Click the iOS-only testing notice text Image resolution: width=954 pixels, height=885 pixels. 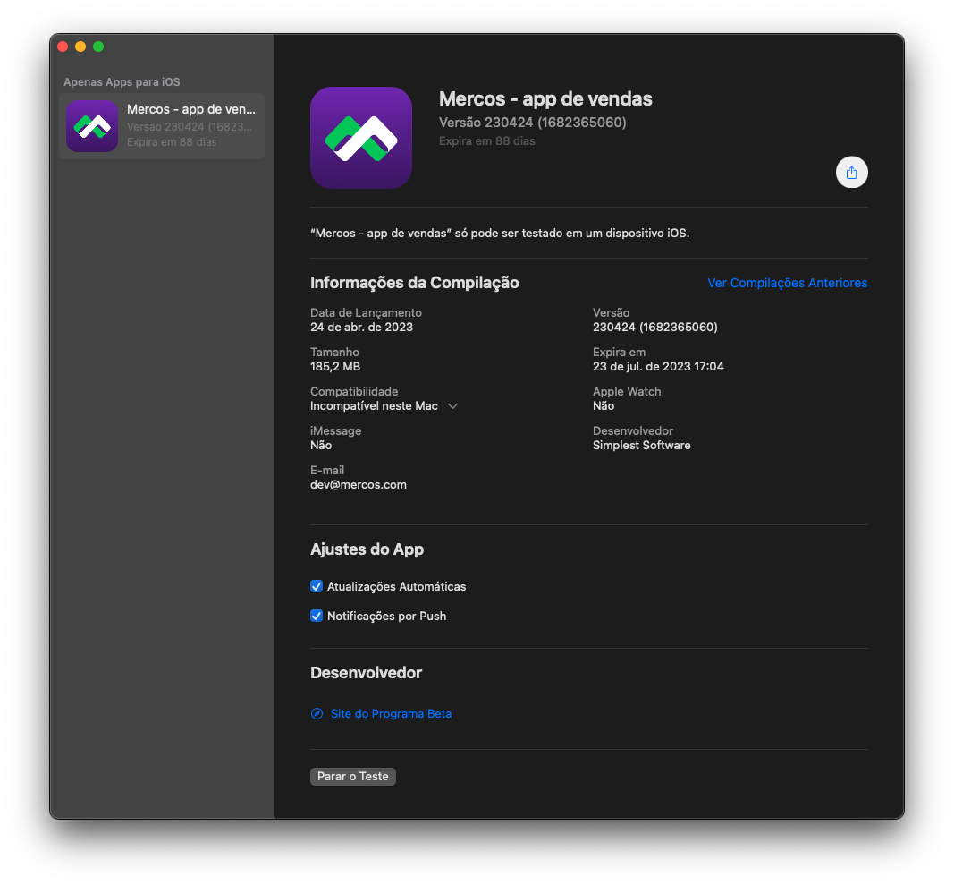500,234
